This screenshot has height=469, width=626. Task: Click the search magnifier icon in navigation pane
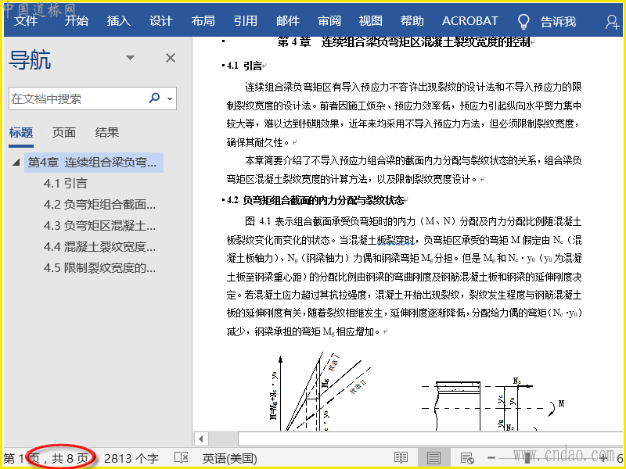[x=154, y=98]
